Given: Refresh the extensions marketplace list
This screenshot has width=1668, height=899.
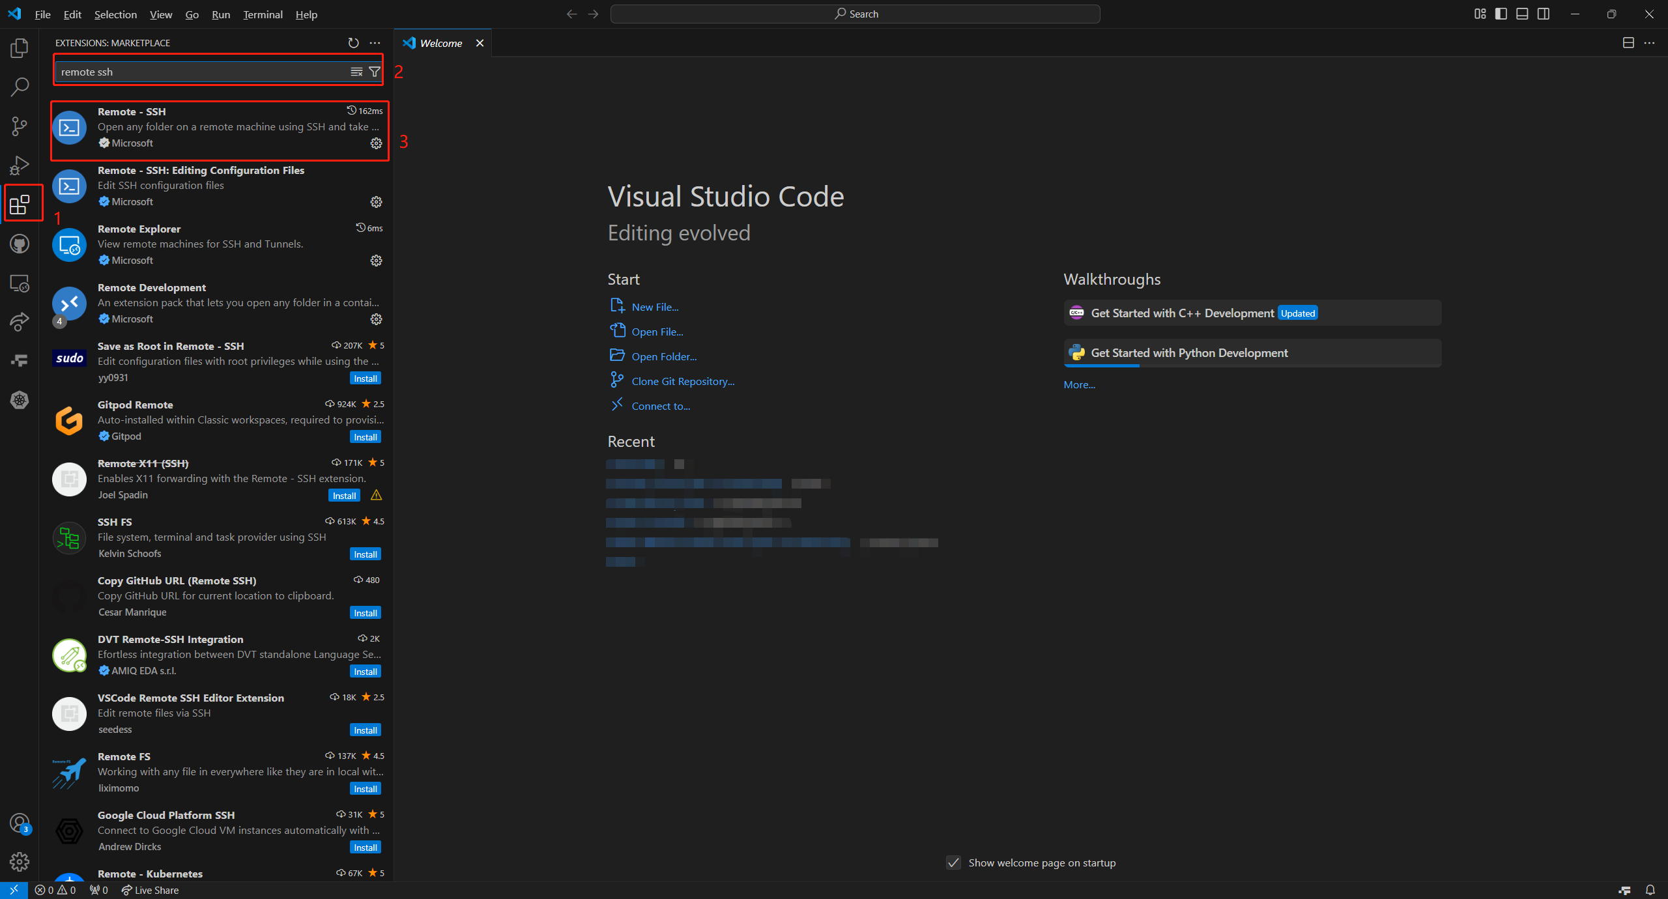Looking at the screenshot, I should 352,43.
